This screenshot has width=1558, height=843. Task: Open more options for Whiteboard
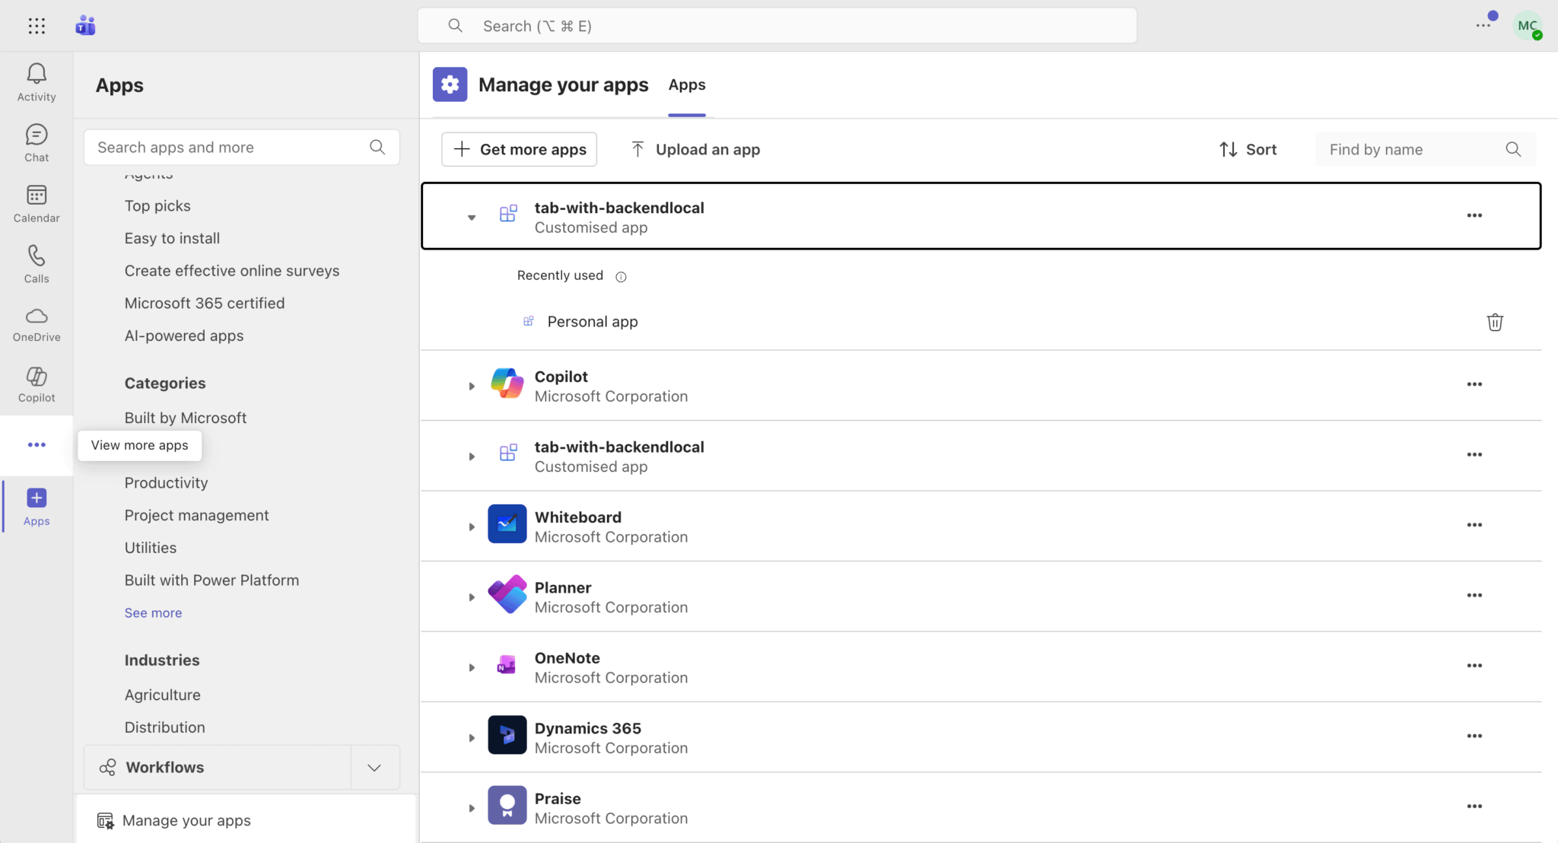(x=1474, y=525)
